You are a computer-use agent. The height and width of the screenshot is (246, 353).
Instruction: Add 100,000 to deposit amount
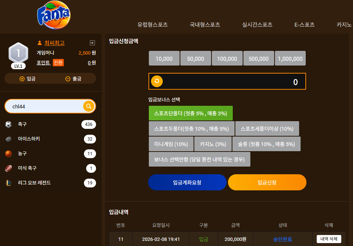coord(227,58)
